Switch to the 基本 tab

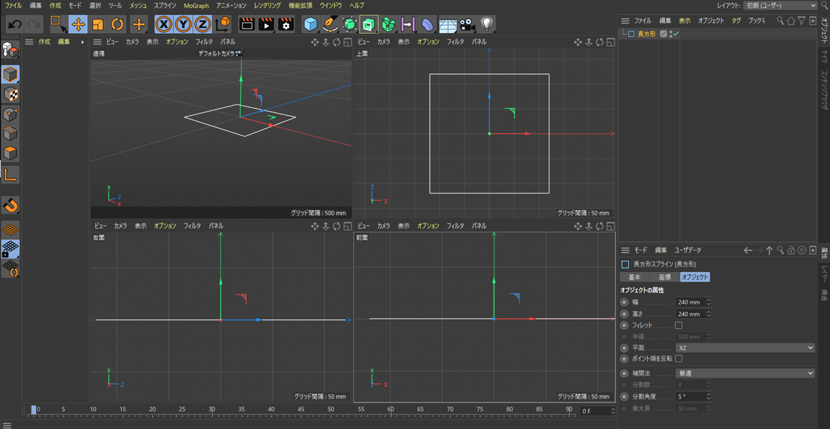click(x=634, y=277)
